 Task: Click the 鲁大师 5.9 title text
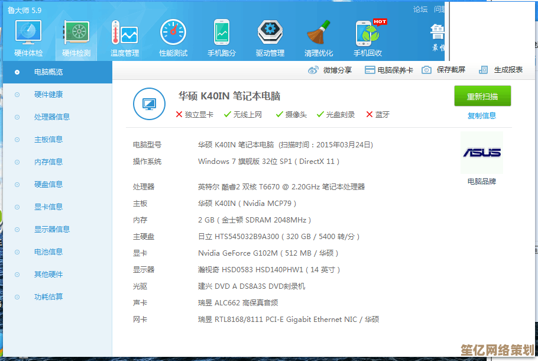[x=24, y=10]
